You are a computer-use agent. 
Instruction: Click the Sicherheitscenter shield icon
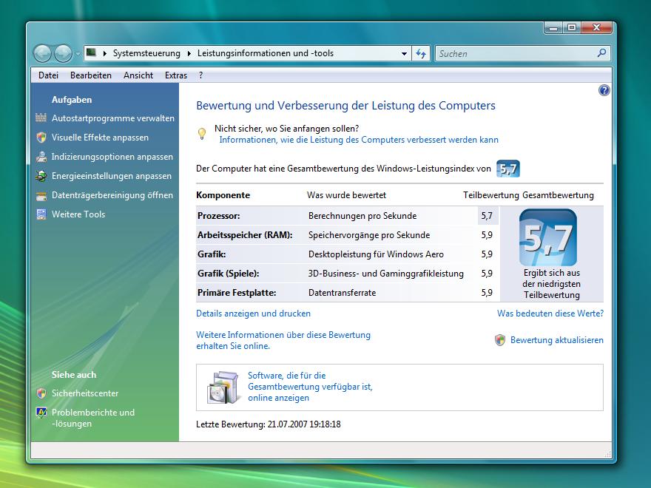pos(41,393)
